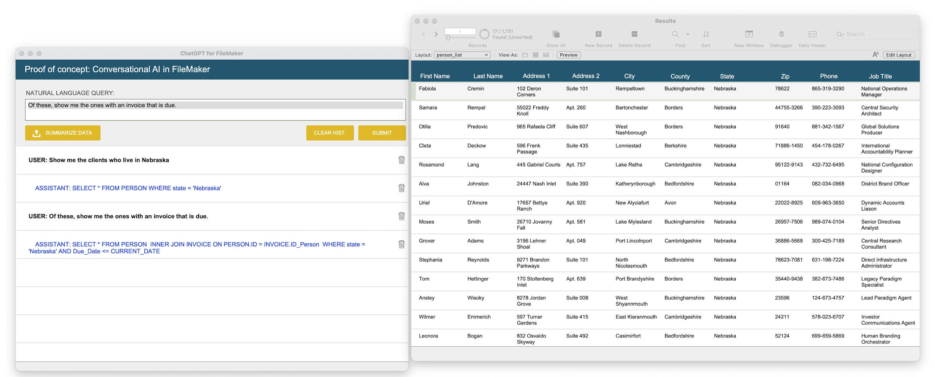Click last name Rempel

(476, 108)
